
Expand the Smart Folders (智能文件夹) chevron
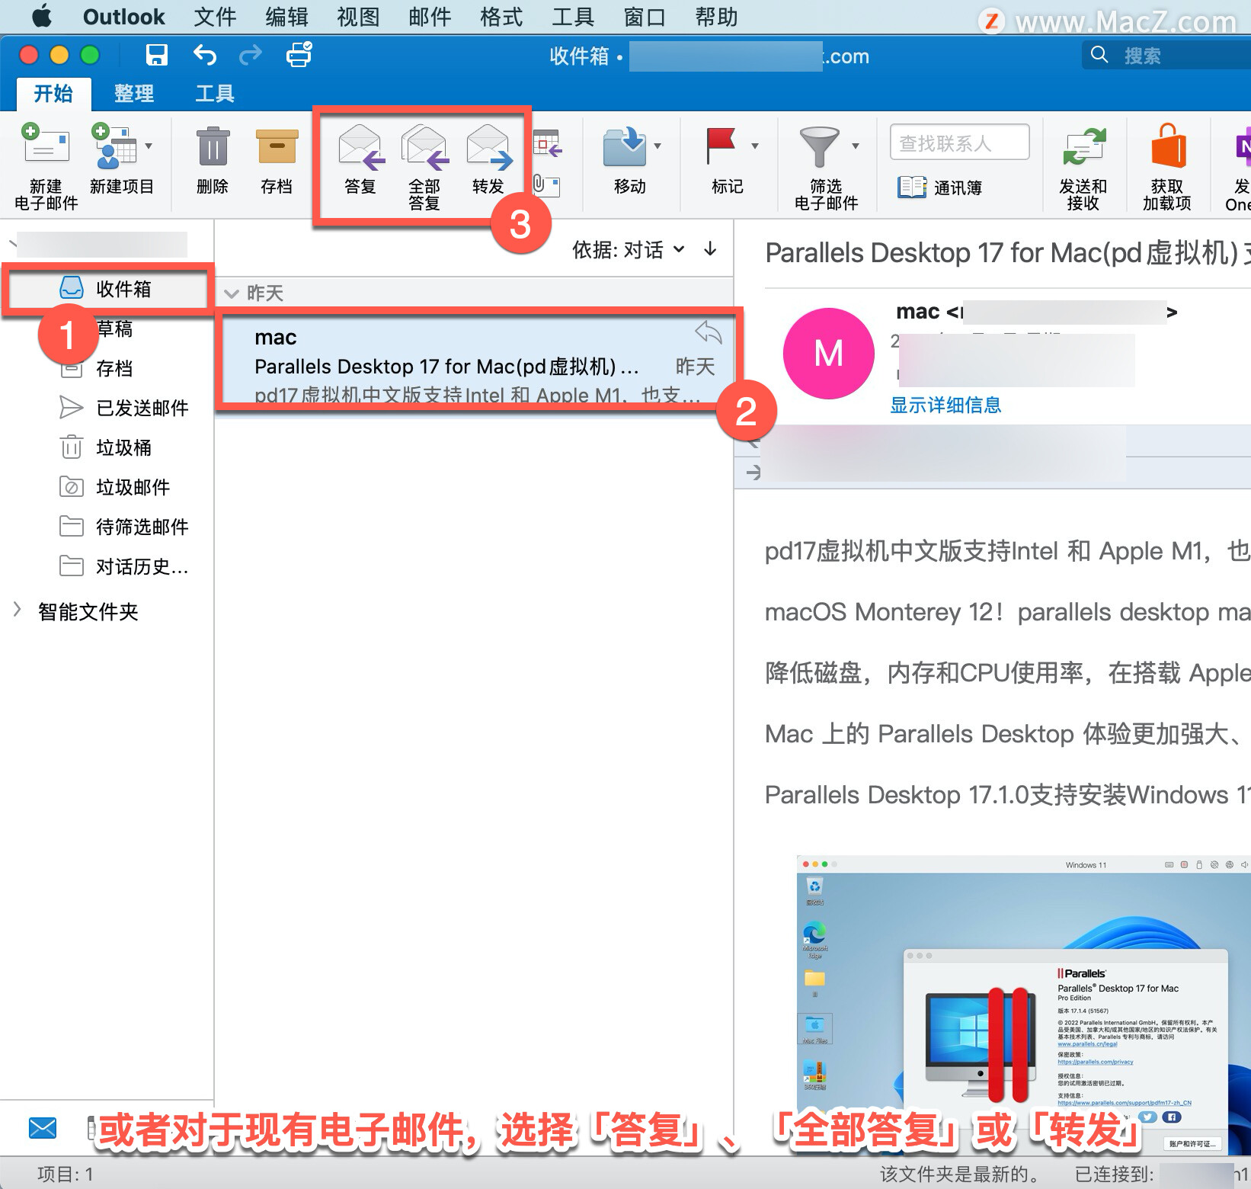[17, 610]
